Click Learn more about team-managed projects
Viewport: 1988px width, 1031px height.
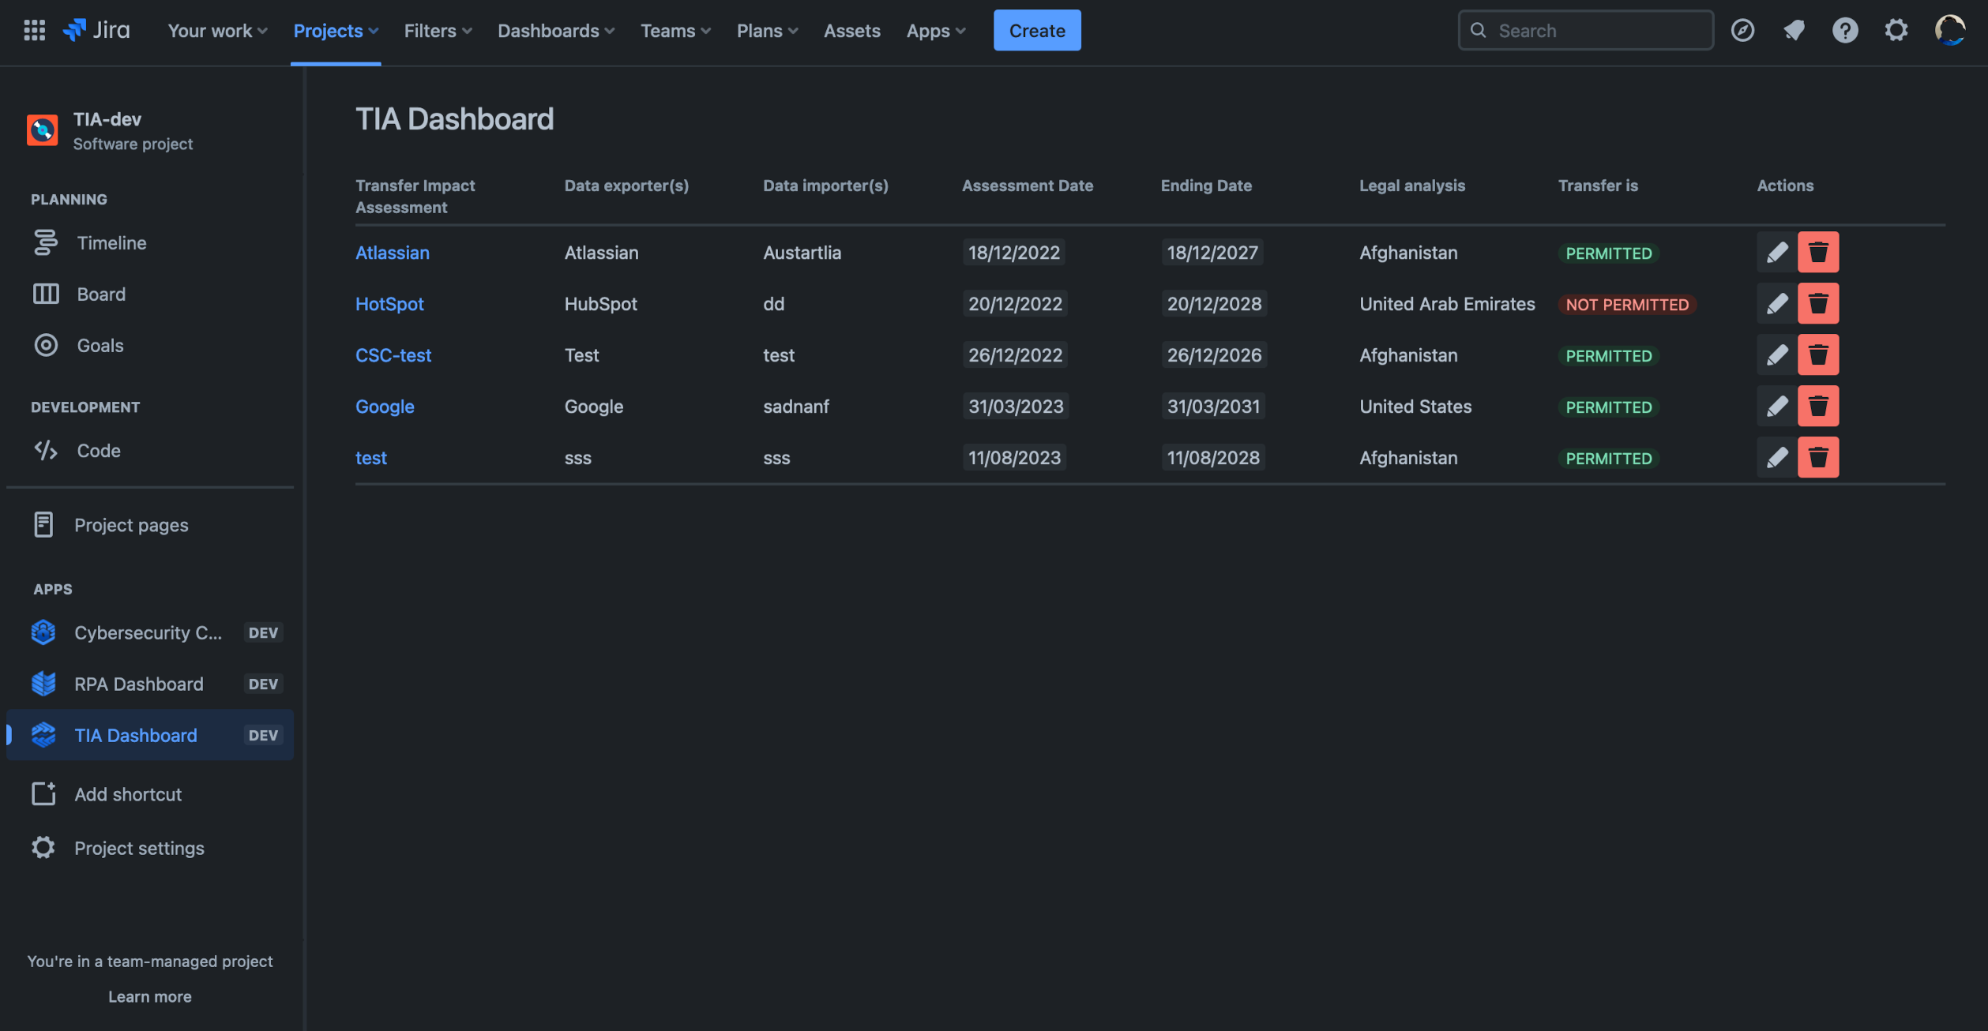(x=149, y=996)
